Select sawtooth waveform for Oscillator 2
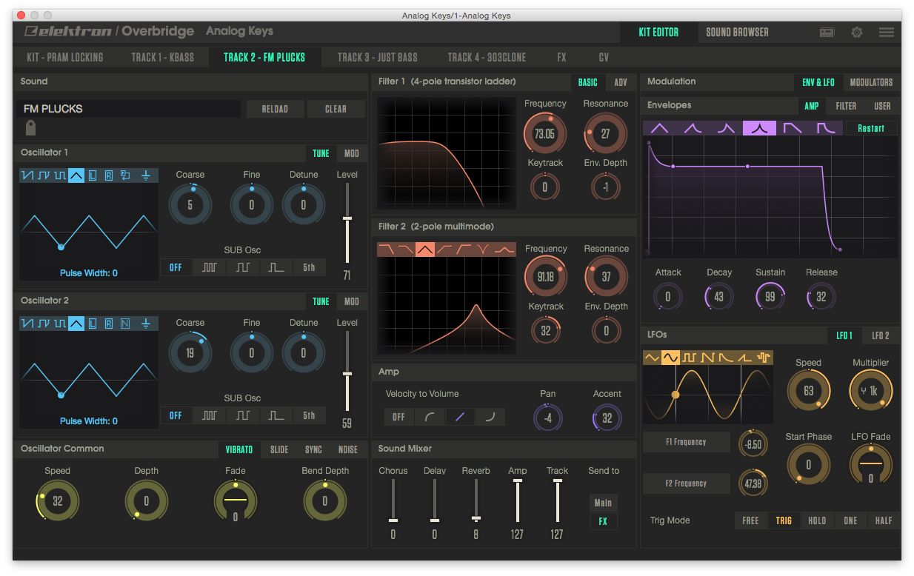The height and width of the screenshot is (576, 914). tap(27, 324)
